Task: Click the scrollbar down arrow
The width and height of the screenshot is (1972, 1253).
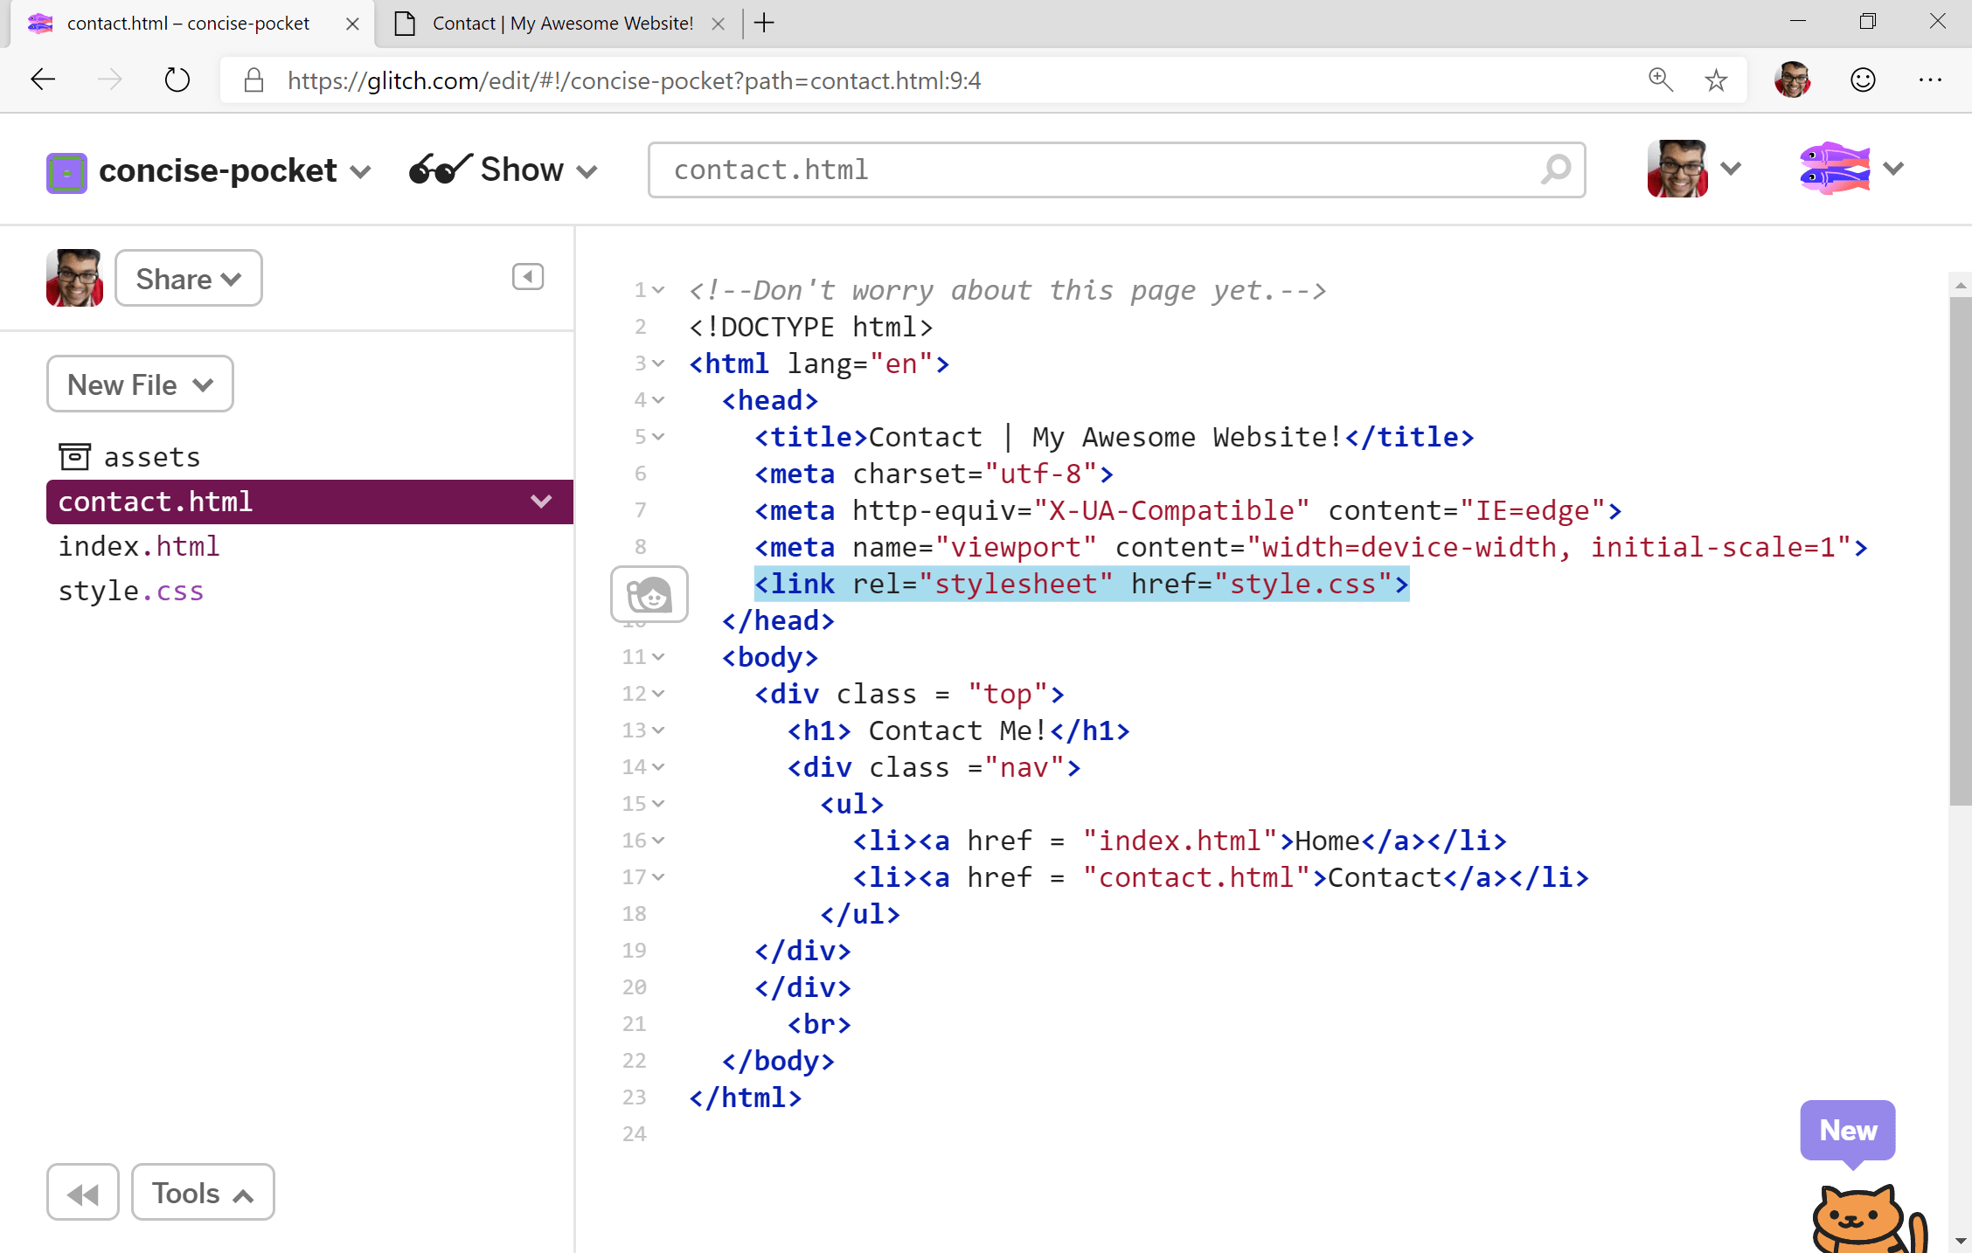Action: coord(1960,1240)
